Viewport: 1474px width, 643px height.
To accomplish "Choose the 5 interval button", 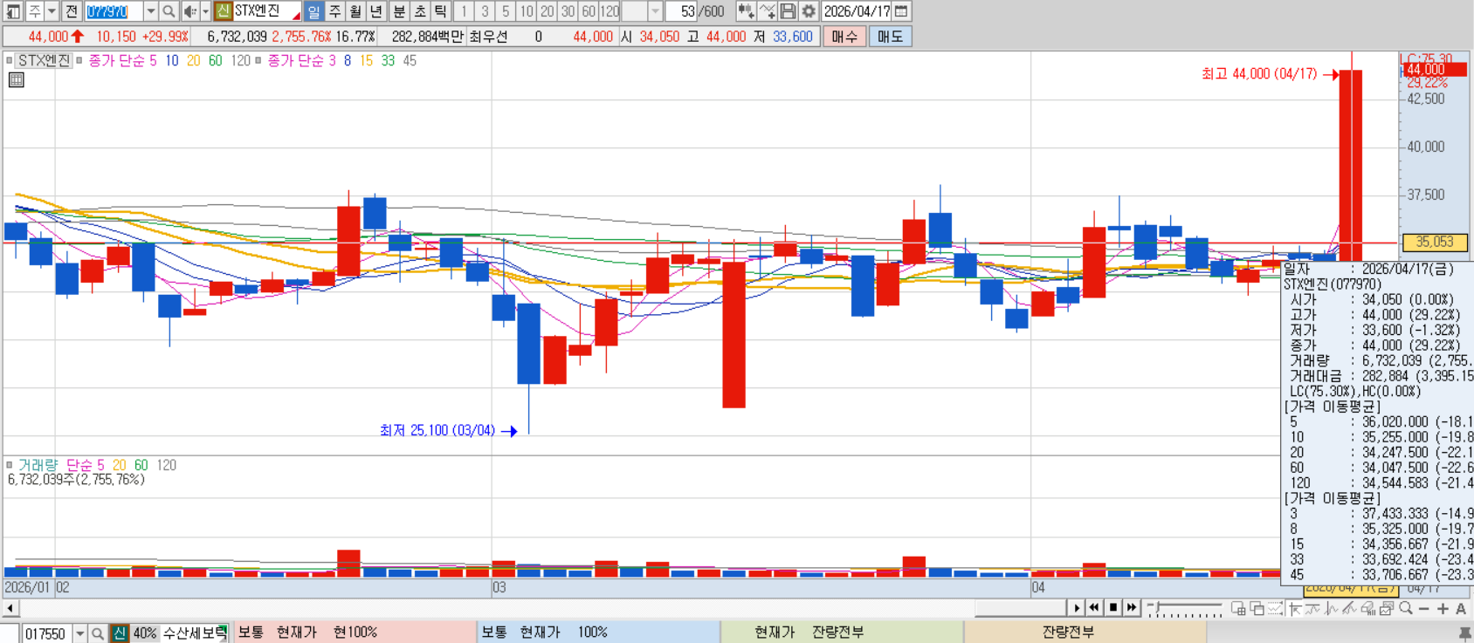I will (506, 11).
